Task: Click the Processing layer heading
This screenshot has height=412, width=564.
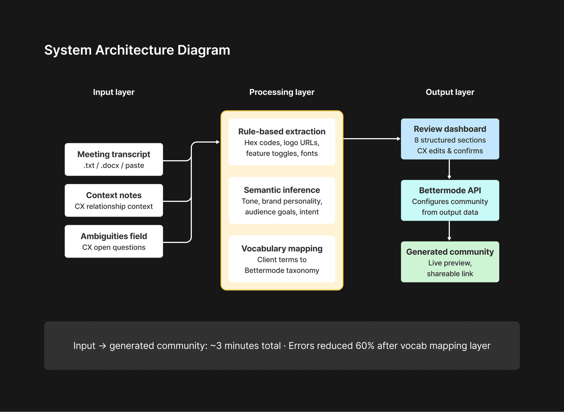Action: [x=282, y=92]
